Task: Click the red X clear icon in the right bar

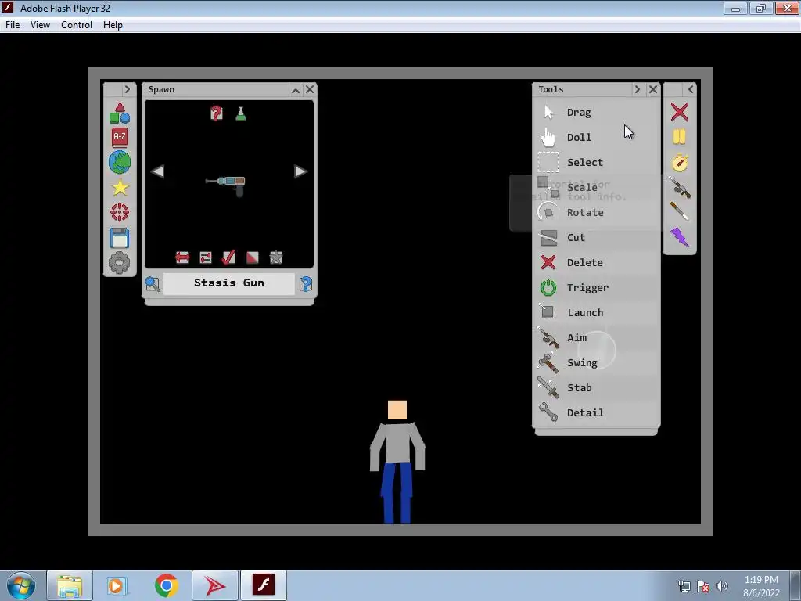Action: (x=680, y=112)
